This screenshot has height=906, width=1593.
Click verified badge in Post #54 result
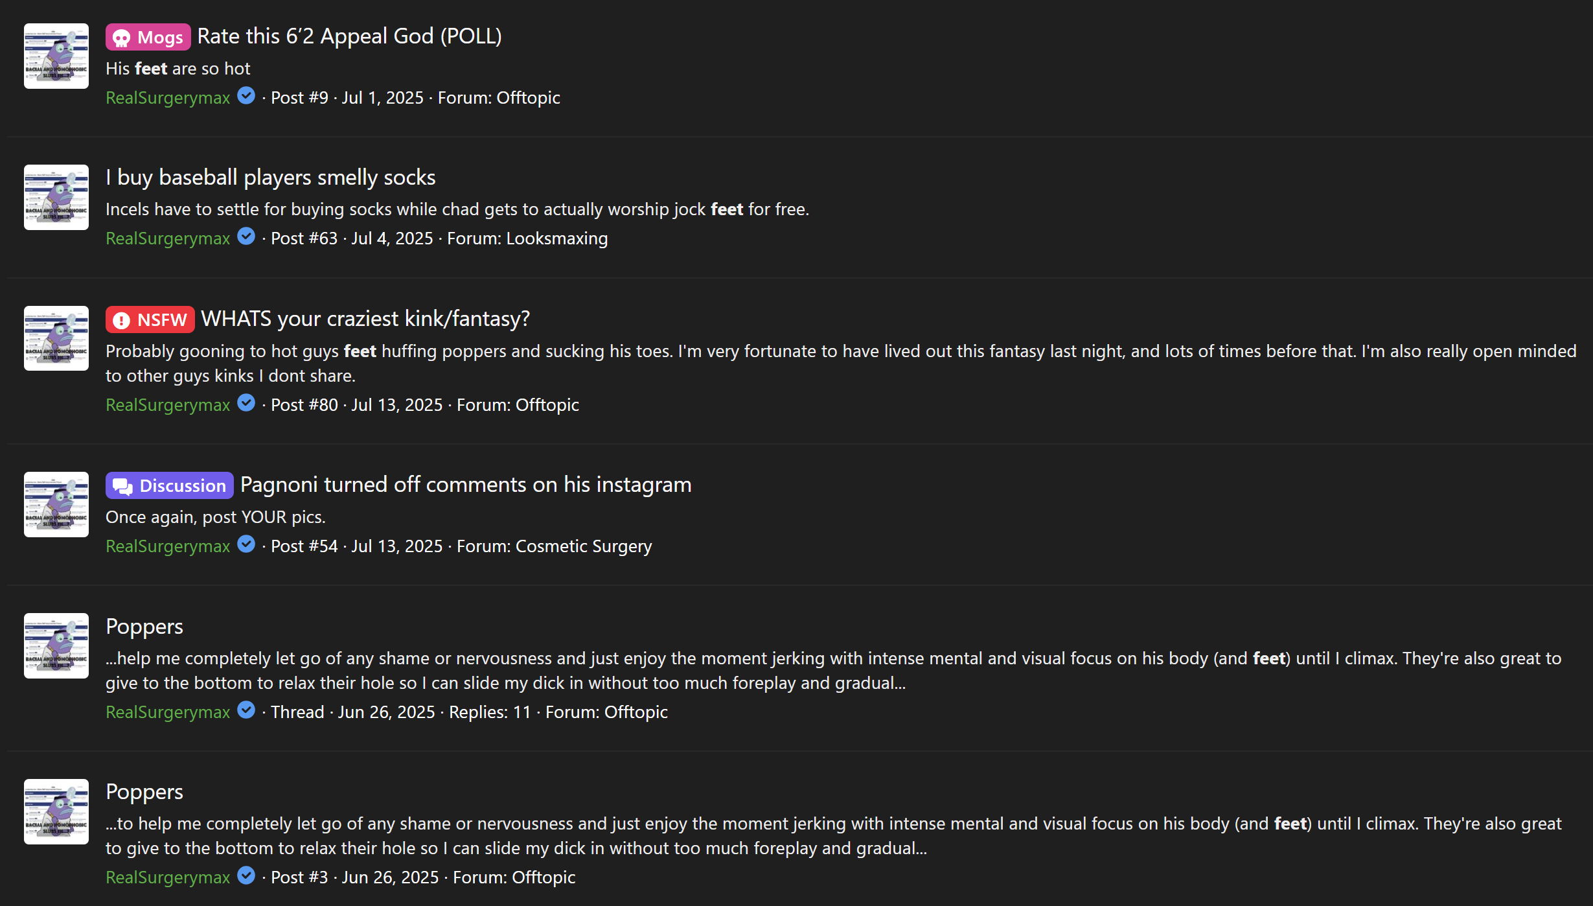click(x=246, y=544)
